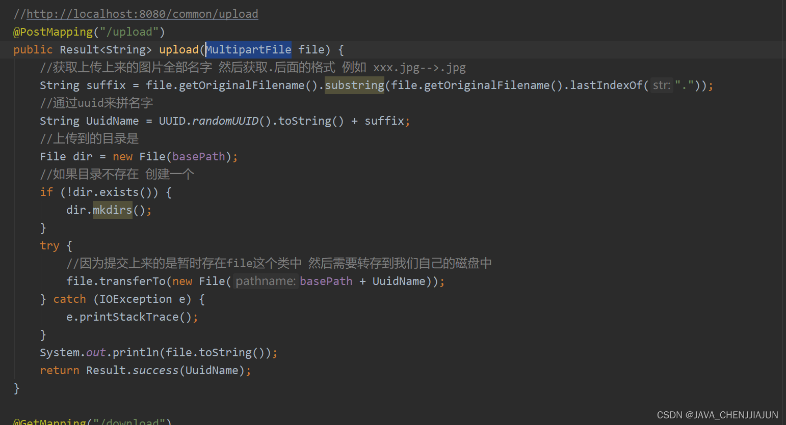Click basePath in new File(basePath)
The height and width of the screenshot is (425, 786).
[x=199, y=156]
